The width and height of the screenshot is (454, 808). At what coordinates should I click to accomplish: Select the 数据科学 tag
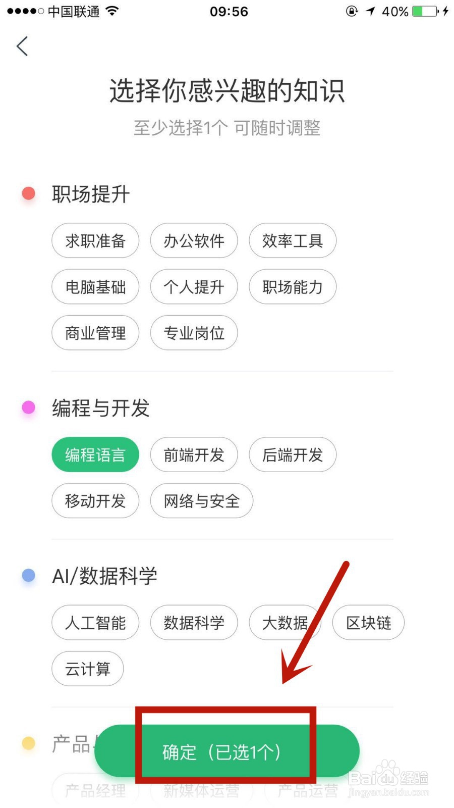click(x=194, y=623)
